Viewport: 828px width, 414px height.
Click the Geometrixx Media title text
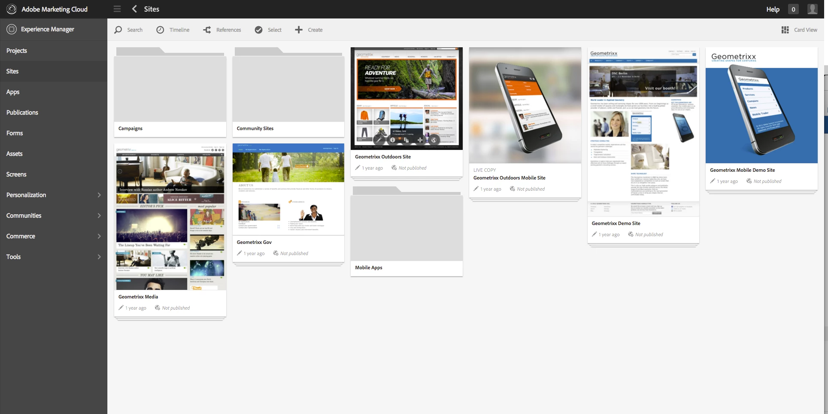click(x=138, y=297)
